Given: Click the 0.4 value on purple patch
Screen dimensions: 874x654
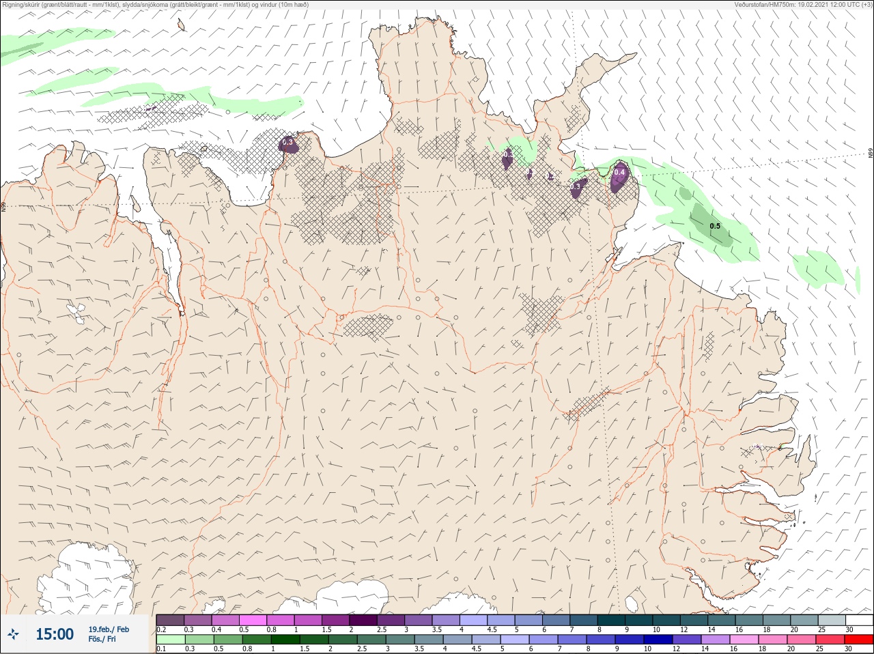Looking at the screenshot, I should point(619,173).
